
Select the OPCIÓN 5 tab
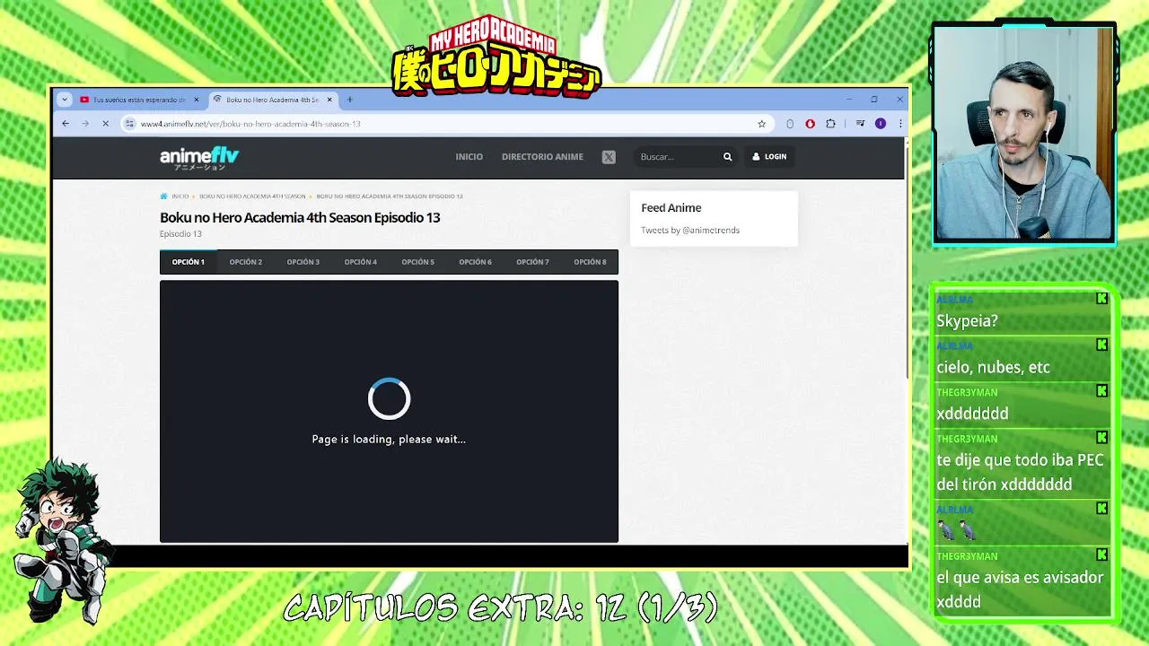click(418, 262)
